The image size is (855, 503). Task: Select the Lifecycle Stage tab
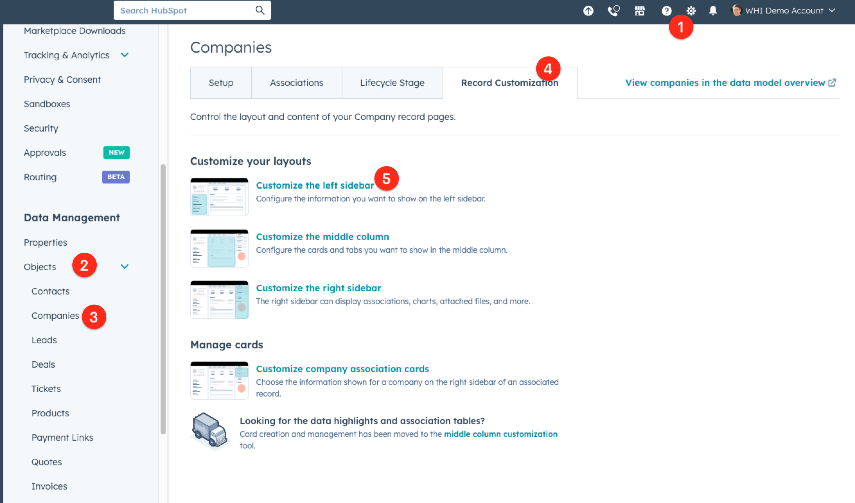(x=392, y=82)
